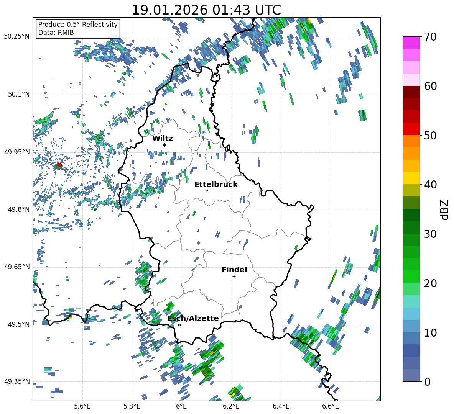Click the Wiltz city label

click(x=163, y=139)
